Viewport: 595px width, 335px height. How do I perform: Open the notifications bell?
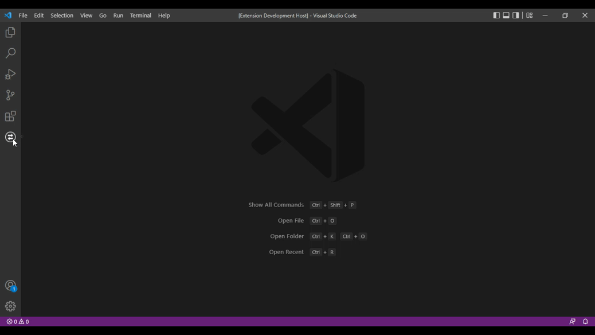coord(585,322)
